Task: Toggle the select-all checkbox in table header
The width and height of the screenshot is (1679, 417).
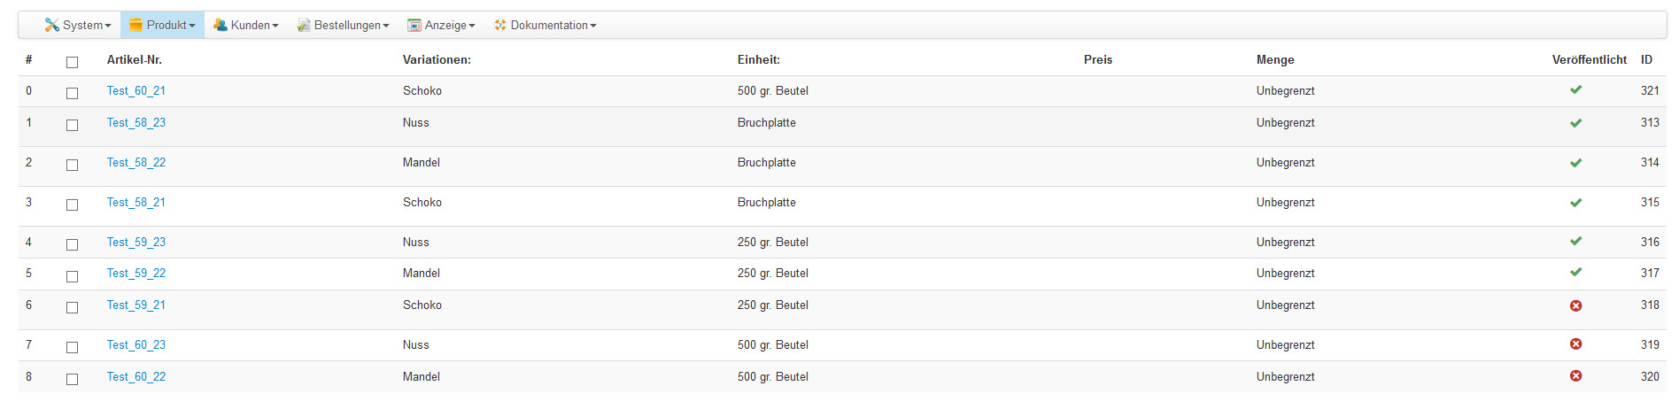Action: pos(72,62)
